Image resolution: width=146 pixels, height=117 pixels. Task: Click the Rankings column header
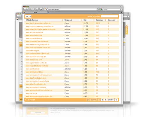99,20
